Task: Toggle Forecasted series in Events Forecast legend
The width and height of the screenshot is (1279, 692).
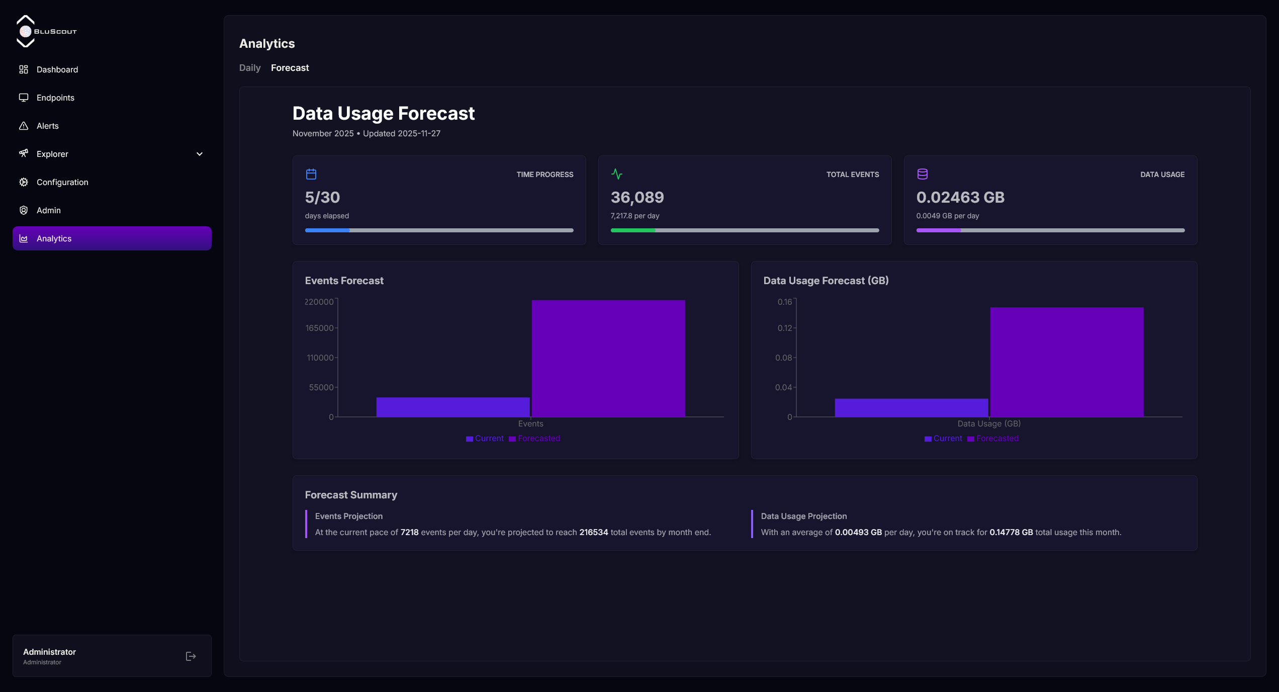Action: click(534, 439)
